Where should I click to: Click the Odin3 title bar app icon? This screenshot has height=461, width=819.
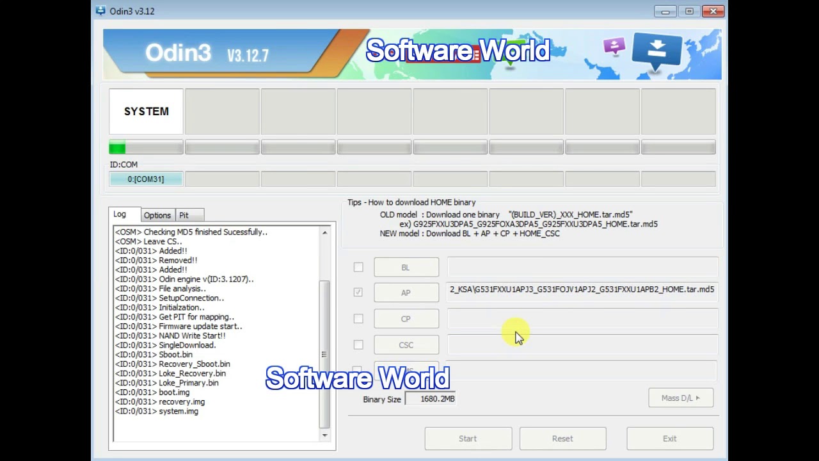pyautogui.click(x=100, y=11)
